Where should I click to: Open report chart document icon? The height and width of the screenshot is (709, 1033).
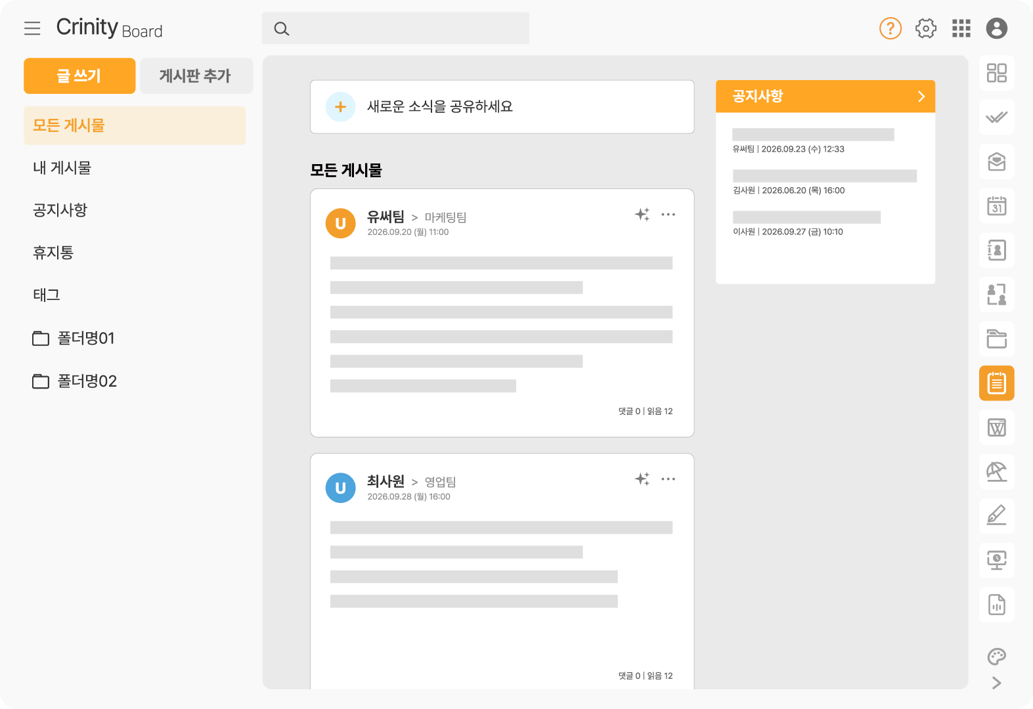997,605
